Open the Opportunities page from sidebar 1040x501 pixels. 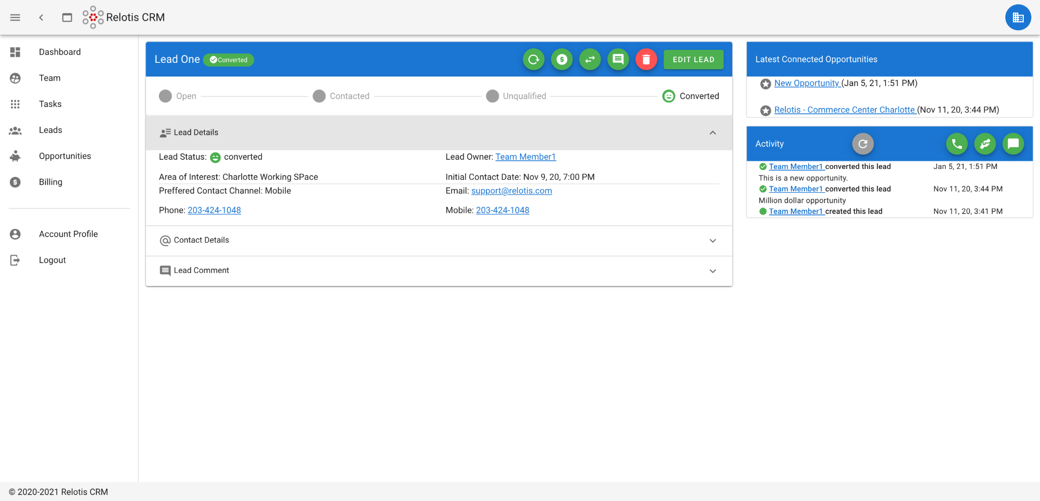(x=64, y=156)
